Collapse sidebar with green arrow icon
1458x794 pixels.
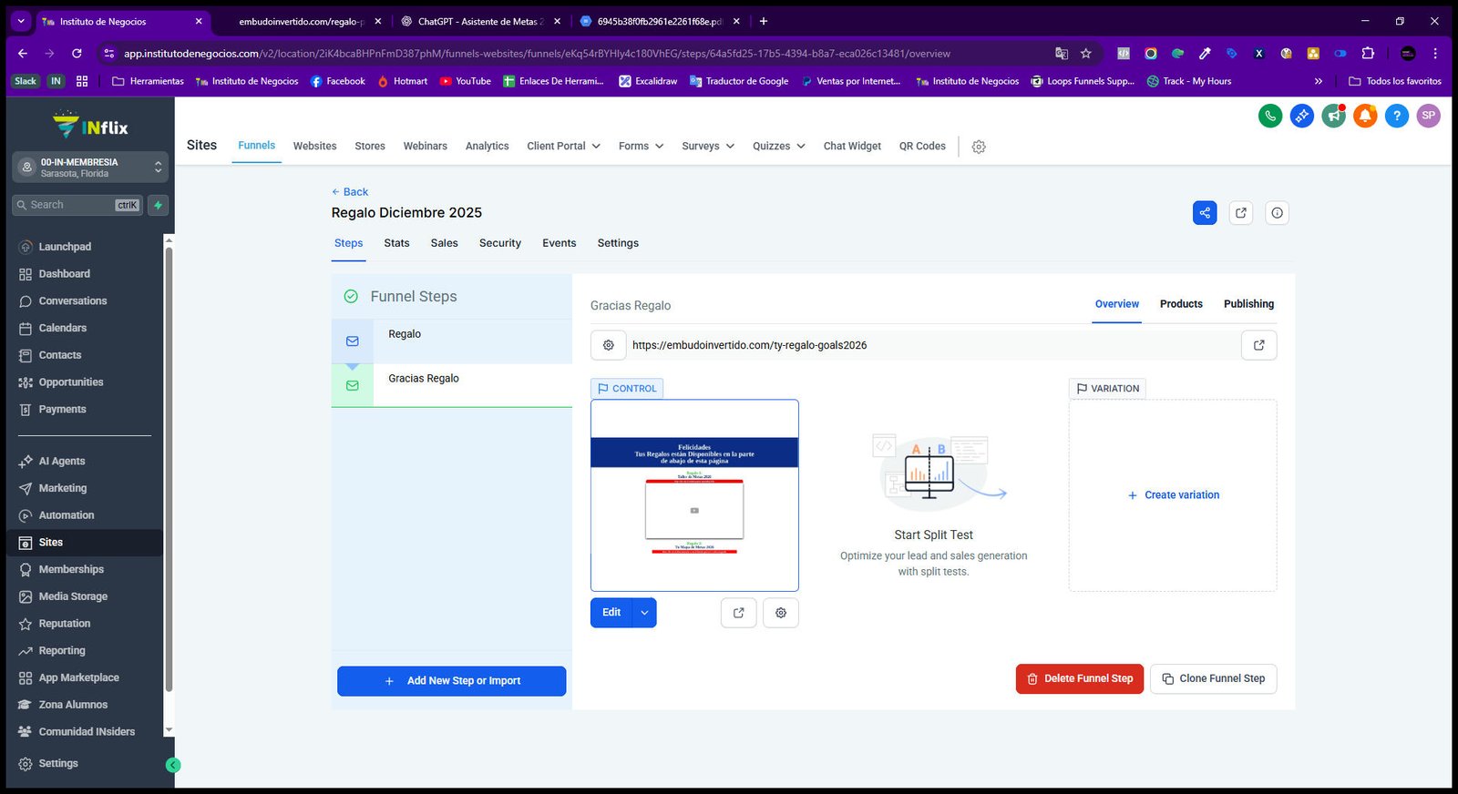173,765
